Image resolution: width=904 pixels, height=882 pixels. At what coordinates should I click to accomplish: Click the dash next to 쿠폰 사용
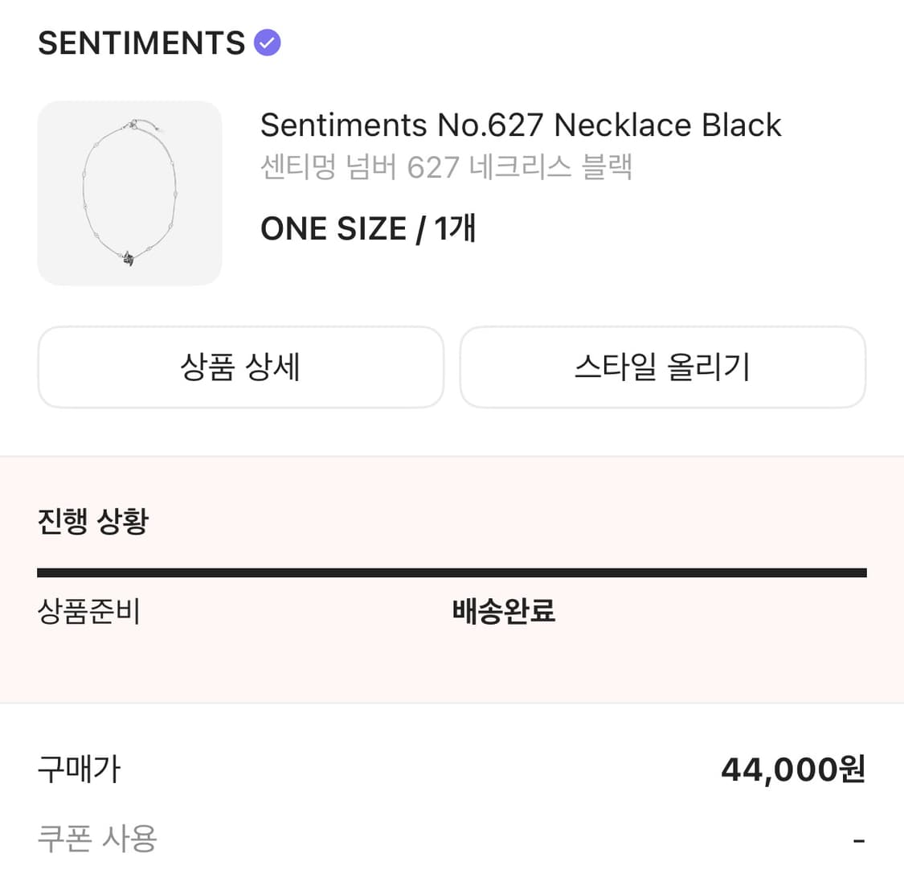point(861,839)
